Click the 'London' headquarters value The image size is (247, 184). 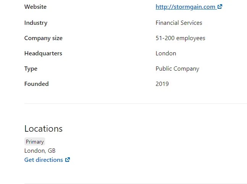tap(166, 53)
